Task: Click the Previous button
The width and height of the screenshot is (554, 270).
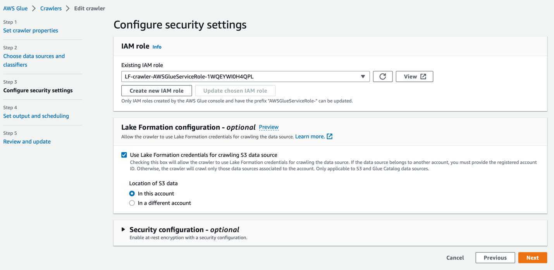Action: click(x=495, y=258)
